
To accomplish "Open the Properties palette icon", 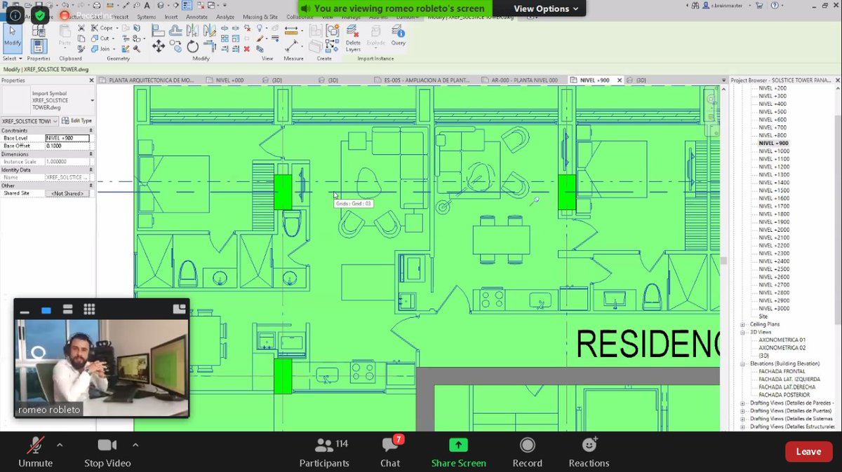I will tap(39, 46).
